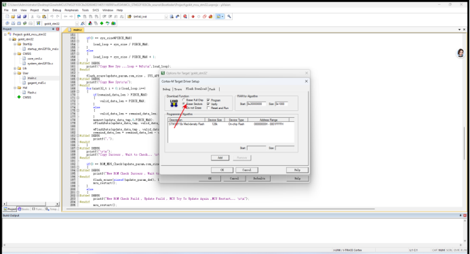This screenshot has height=254, width=470.
Task: Expand the Lib folder in project tree
Action: [x=15, y=68]
